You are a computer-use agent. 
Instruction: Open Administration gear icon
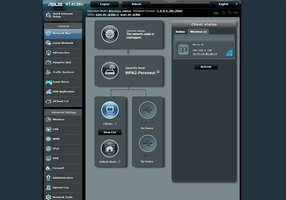coord(48,178)
